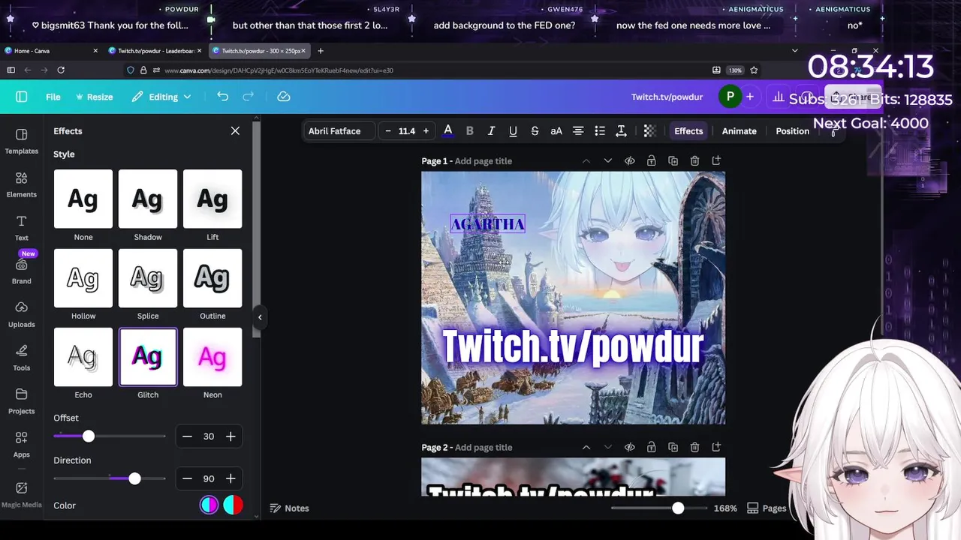Open the Notes panel
This screenshot has height=540, width=961.
coord(289,508)
